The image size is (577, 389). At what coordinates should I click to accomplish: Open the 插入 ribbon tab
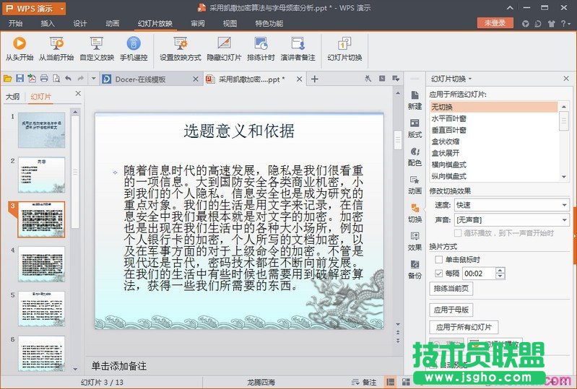click(48, 24)
